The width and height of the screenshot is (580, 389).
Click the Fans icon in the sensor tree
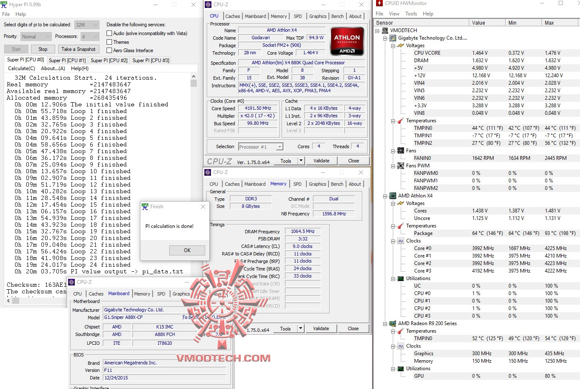click(x=401, y=151)
